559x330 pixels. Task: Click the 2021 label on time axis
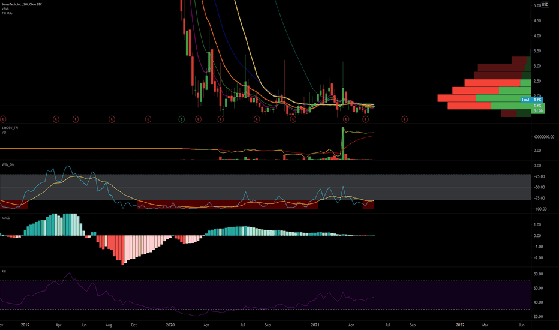315,325
